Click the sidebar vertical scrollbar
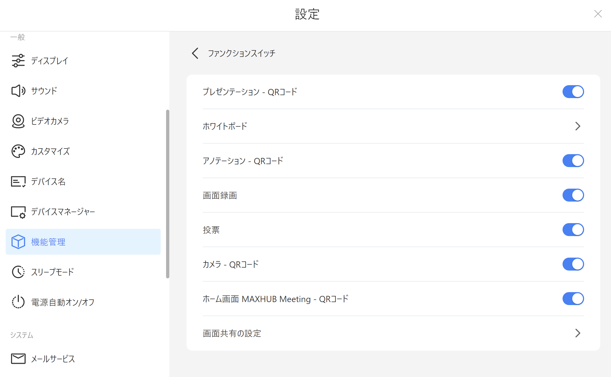The width and height of the screenshot is (611, 377). (168, 194)
